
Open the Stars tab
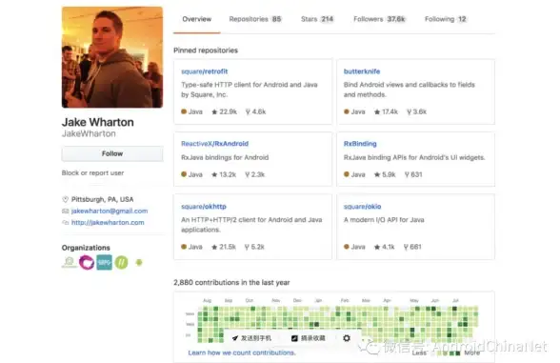[x=317, y=19]
